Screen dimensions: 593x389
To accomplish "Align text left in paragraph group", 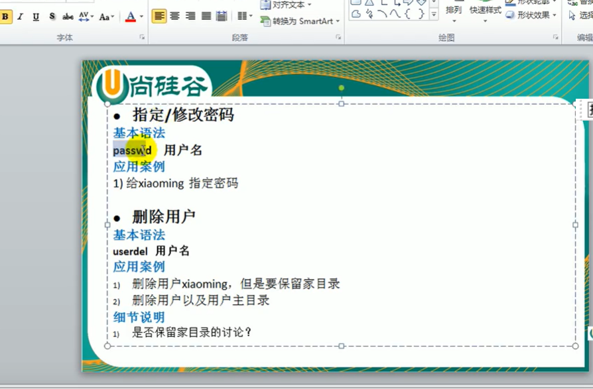I will (159, 17).
